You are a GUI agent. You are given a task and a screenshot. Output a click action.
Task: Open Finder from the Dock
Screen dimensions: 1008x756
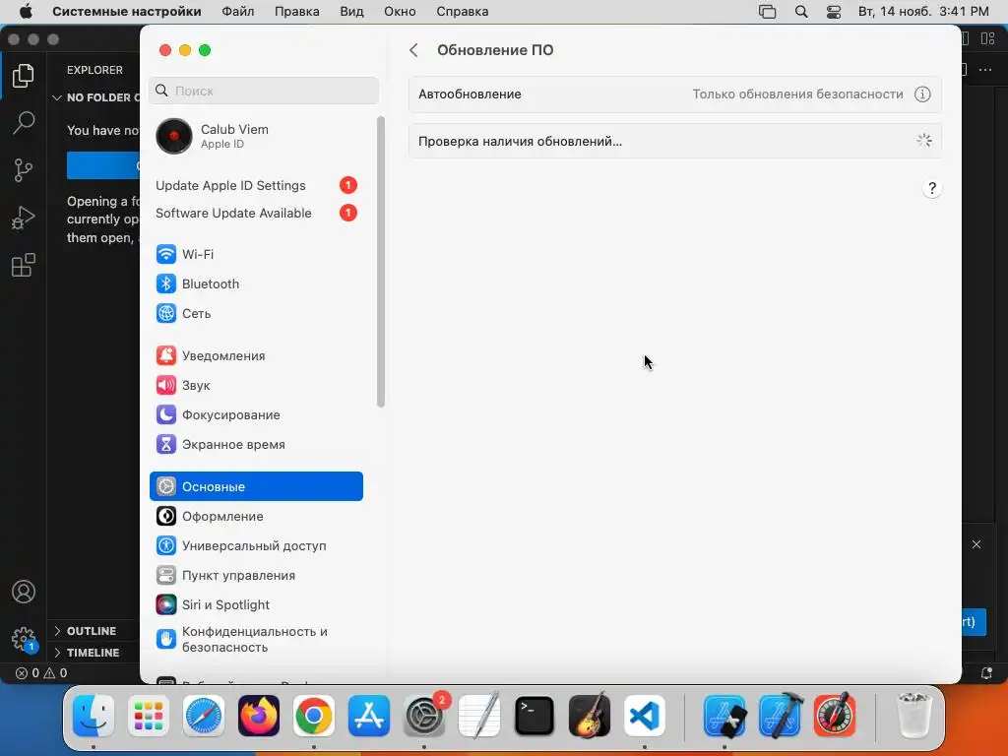tap(94, 716)
